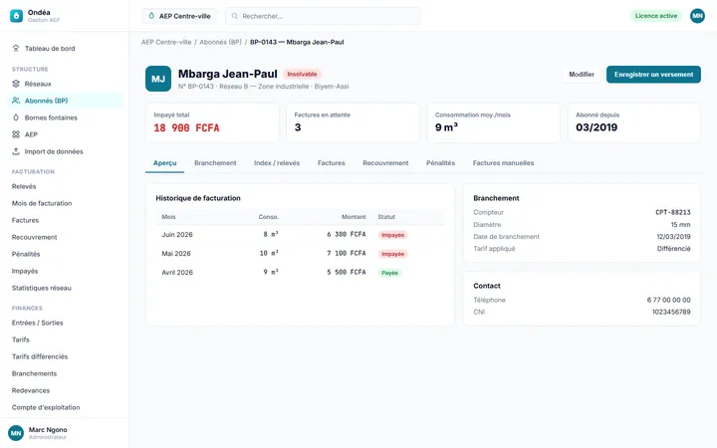The width and height of the screenshot is (717, 448).
Task: Open Impayés in sidebar
Action: (x=25, y=271)
